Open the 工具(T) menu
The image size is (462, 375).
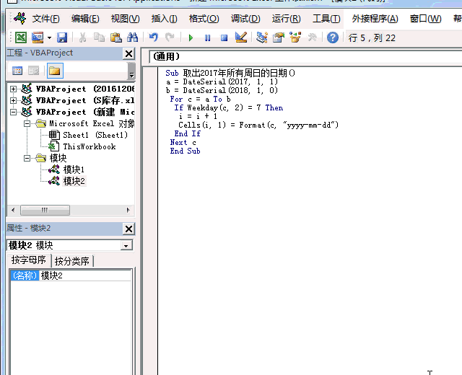326,19
